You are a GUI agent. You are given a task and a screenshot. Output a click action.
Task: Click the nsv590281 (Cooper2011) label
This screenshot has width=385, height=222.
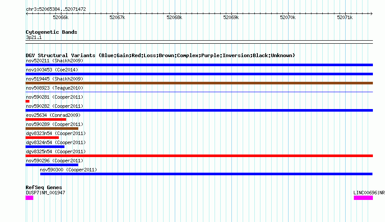point(55,97)
